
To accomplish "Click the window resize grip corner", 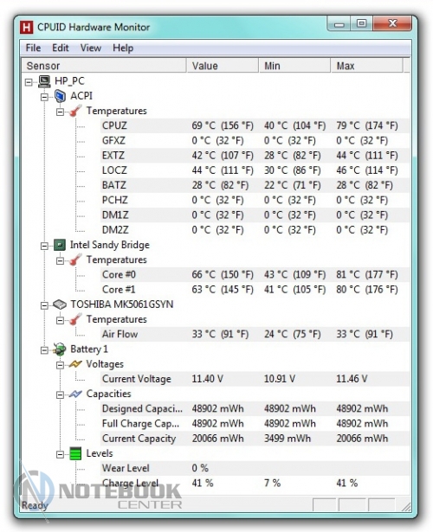I will [406, 507].
